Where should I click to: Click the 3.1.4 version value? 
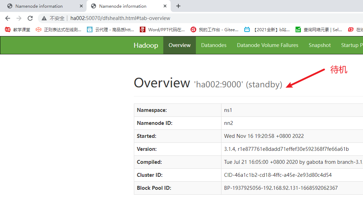[286, 149]
